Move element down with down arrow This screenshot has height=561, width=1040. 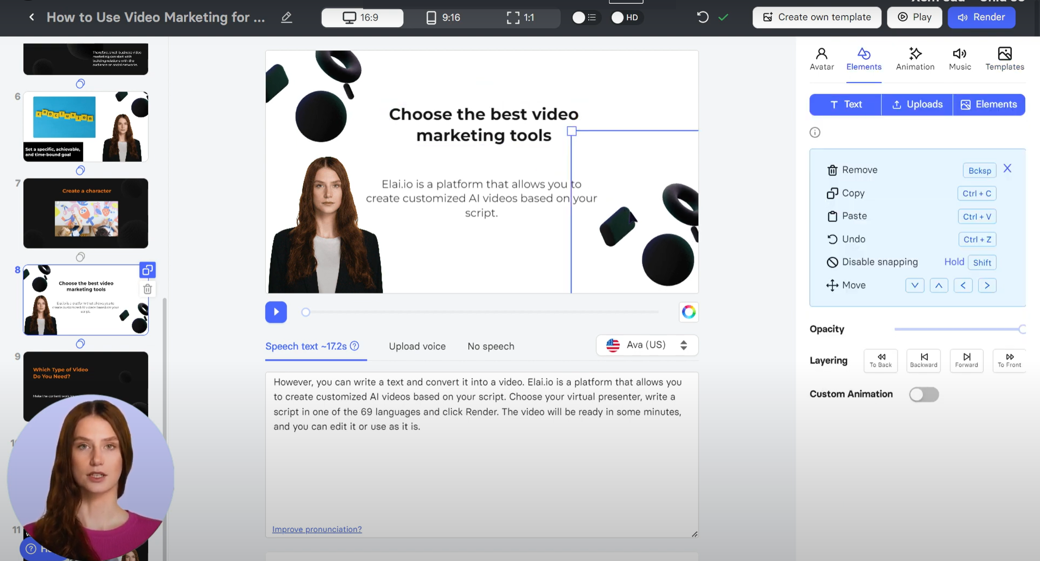tap(914, 285)
